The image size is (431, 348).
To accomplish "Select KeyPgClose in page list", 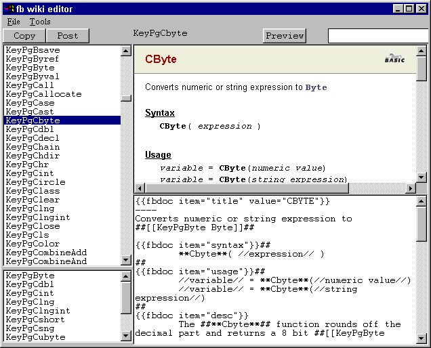I will point(62,226).
